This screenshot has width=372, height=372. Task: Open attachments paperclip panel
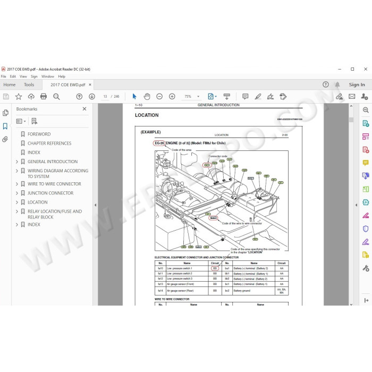[x=5, y=139]
